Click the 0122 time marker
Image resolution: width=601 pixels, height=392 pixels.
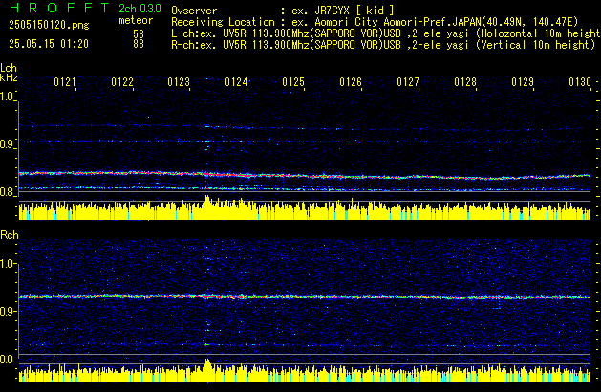[x=122, y=82]
